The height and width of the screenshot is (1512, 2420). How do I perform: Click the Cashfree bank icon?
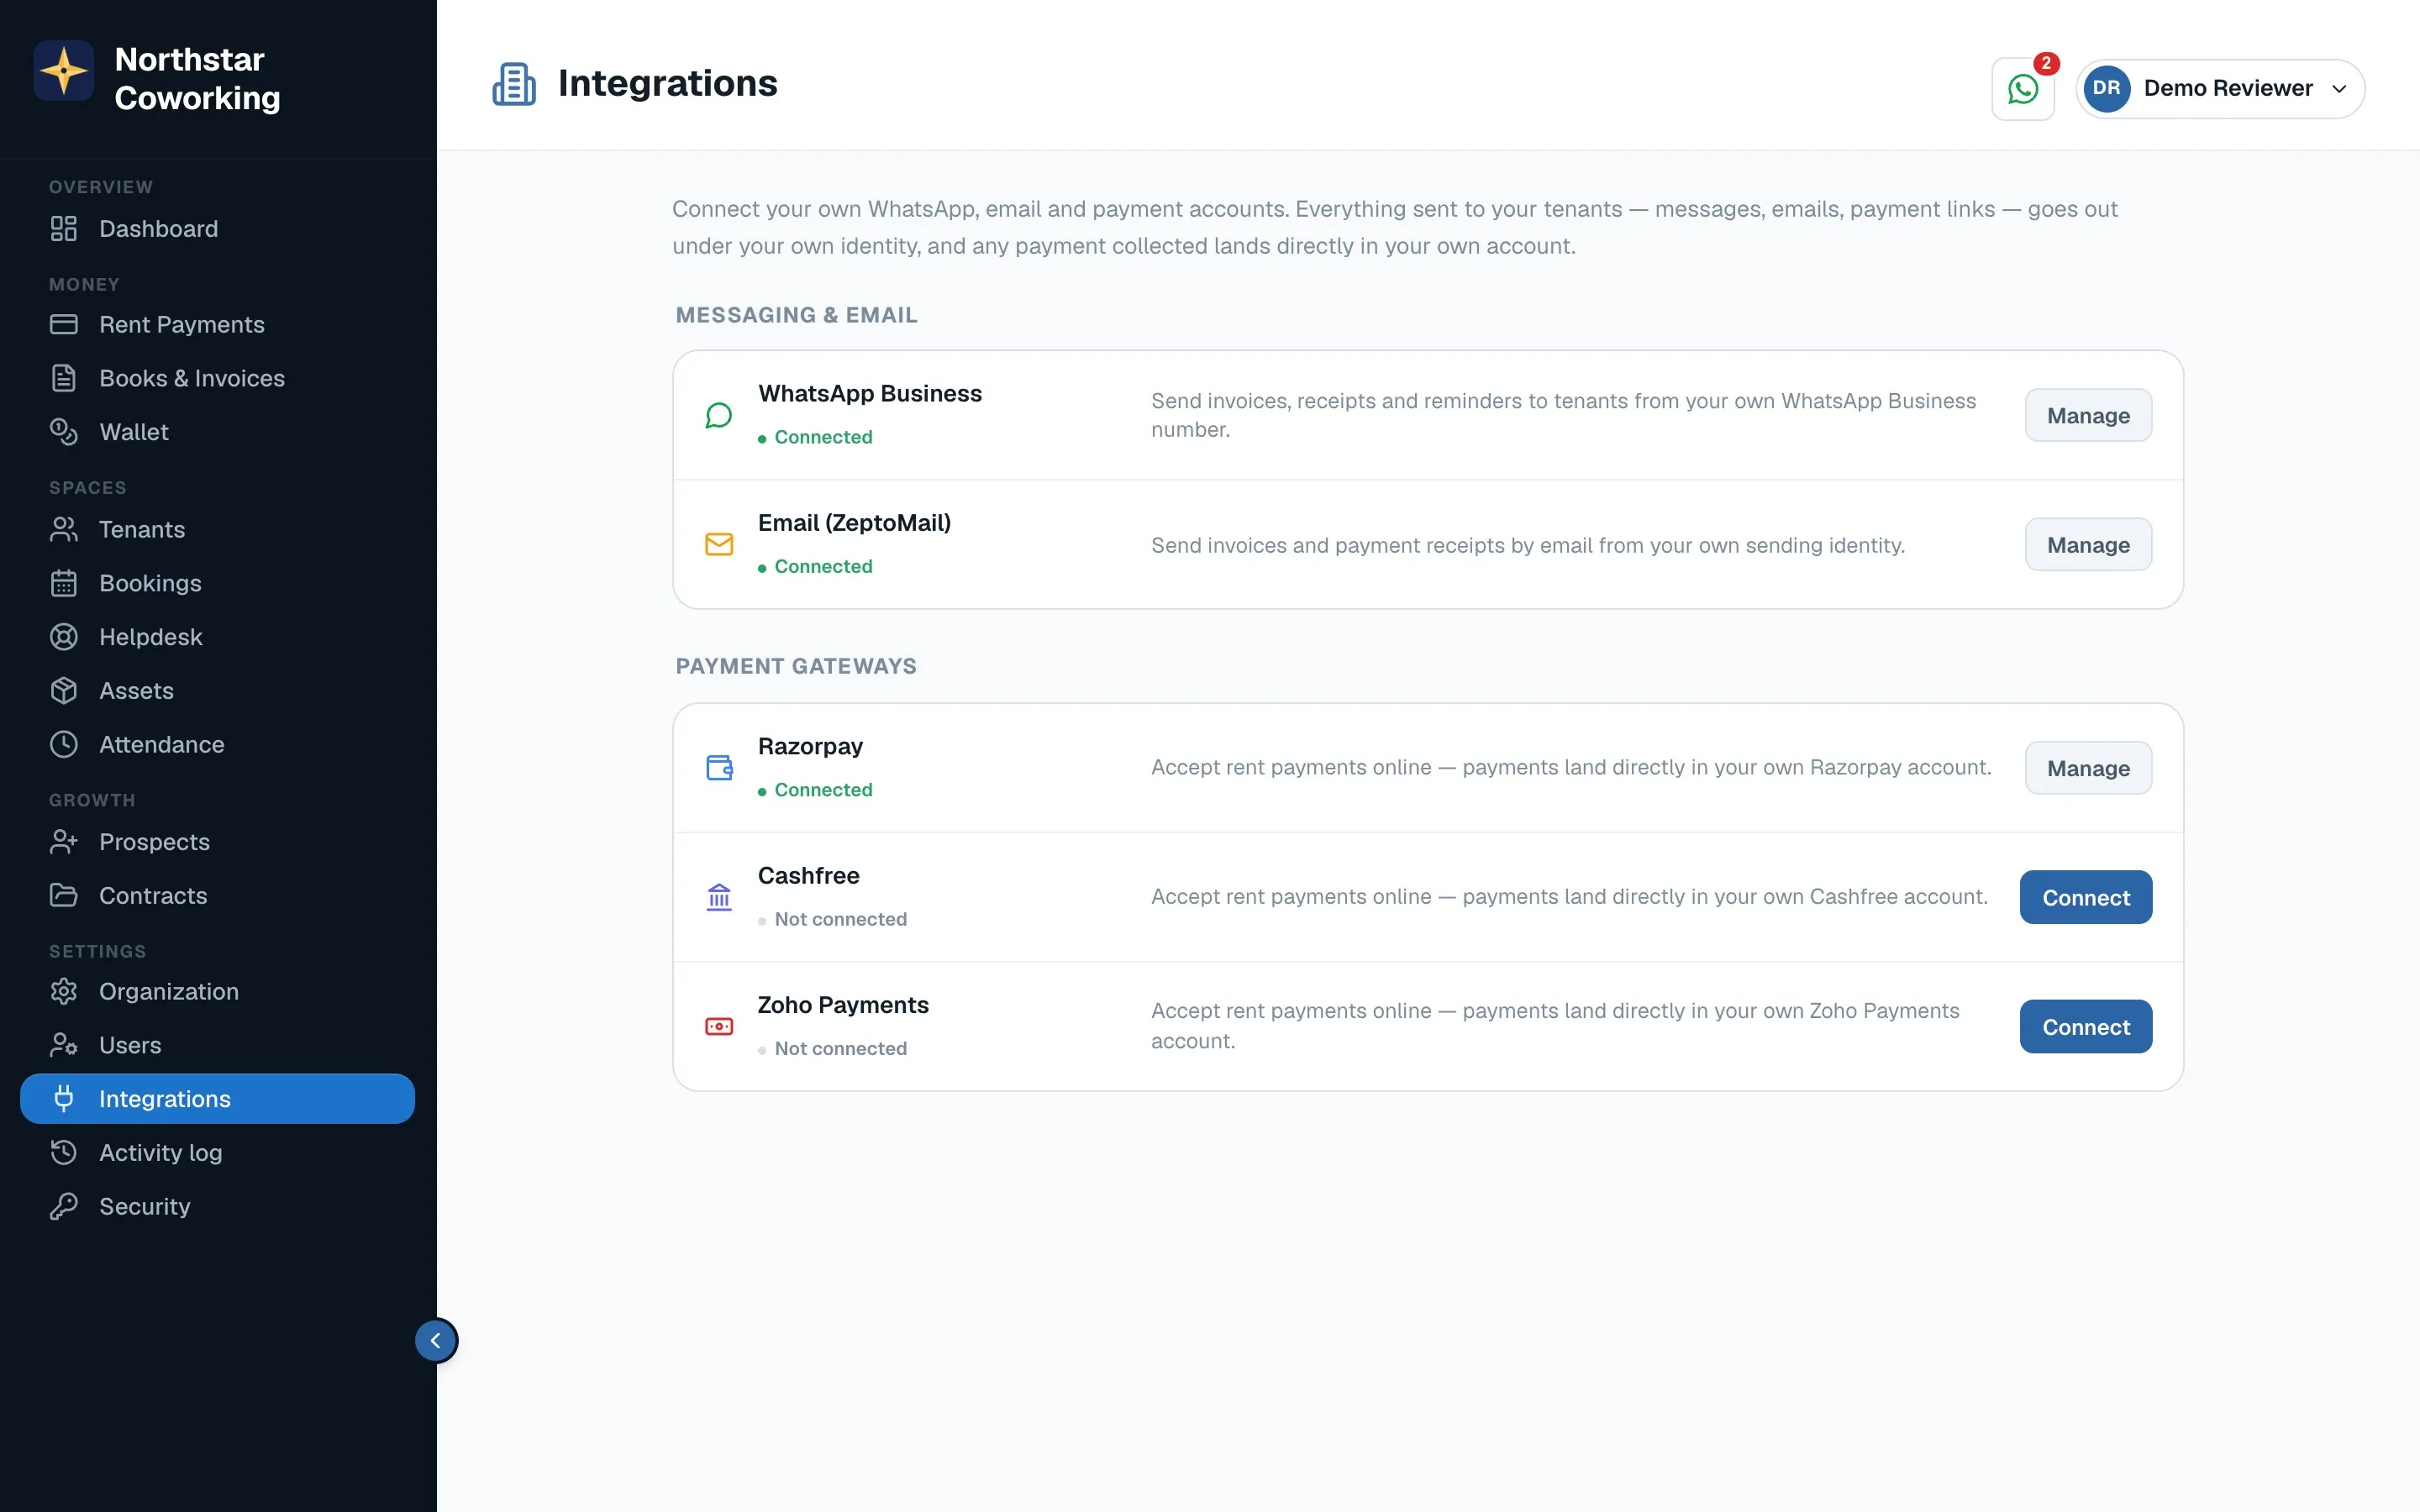719,897
